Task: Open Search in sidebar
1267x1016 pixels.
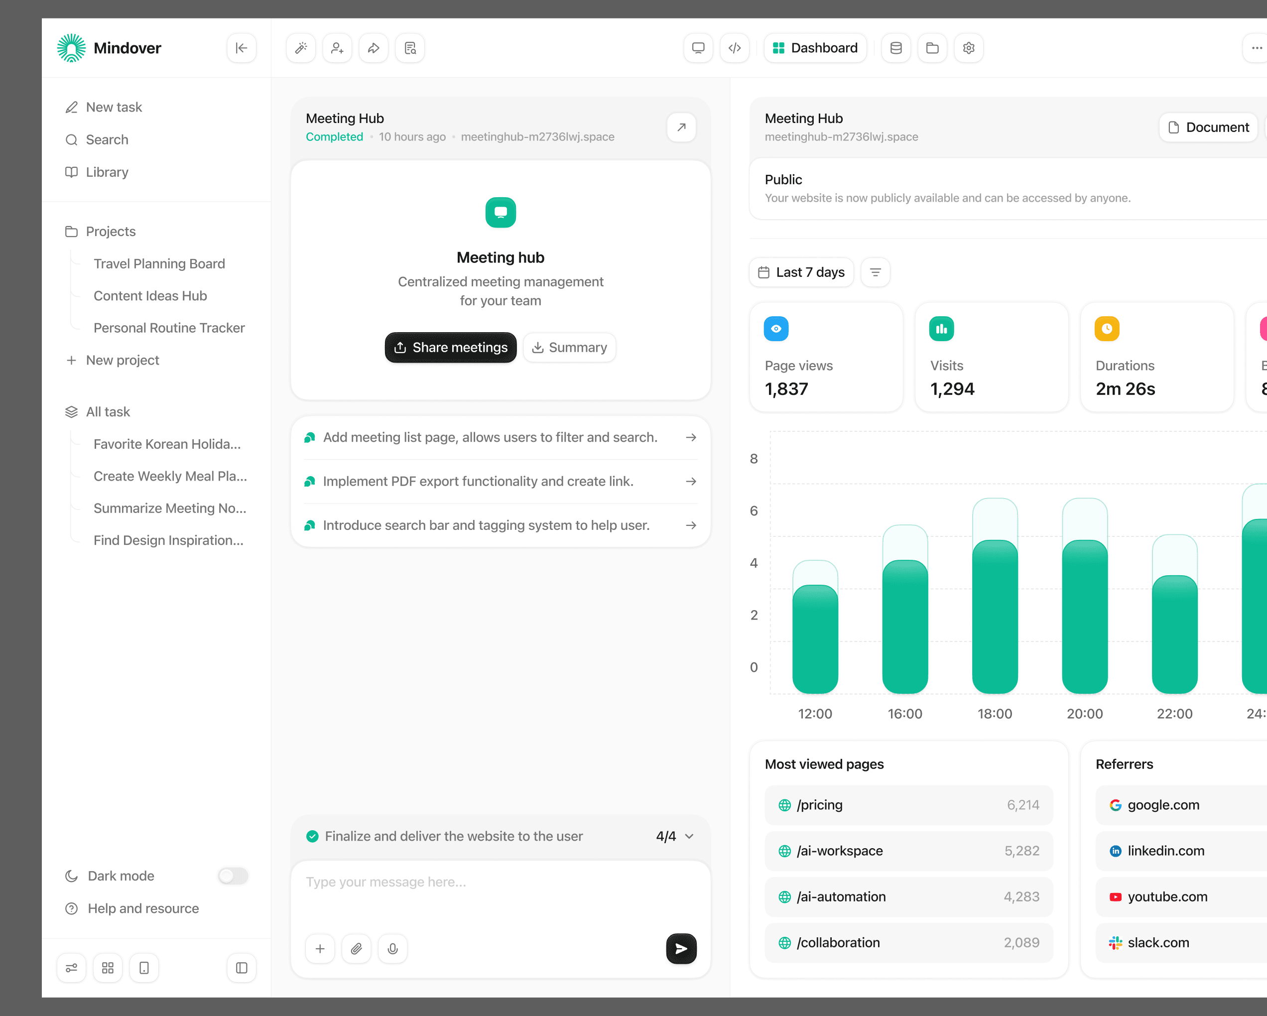Action: (x=97, y=140)
